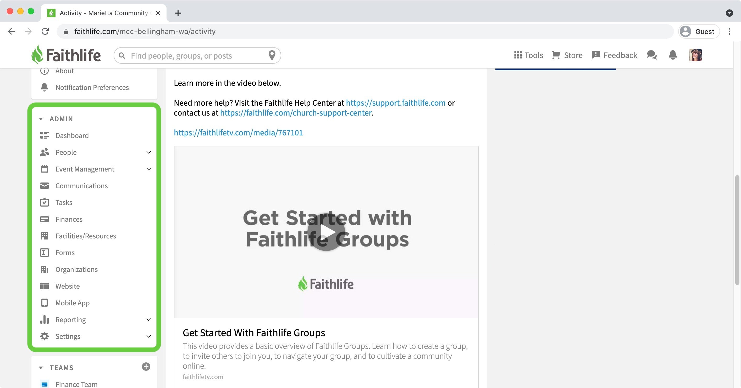This screenshot has height=388, width=741.
Task: Open the Dashboard icon in Admin
Action: 44,135
